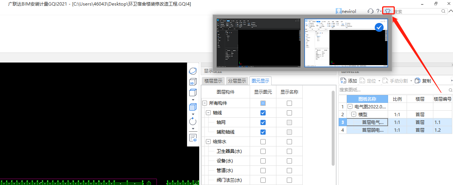The image size is (453, 185).
Task: Click the nevirol user avatar icon
Action: coord(338,11)
